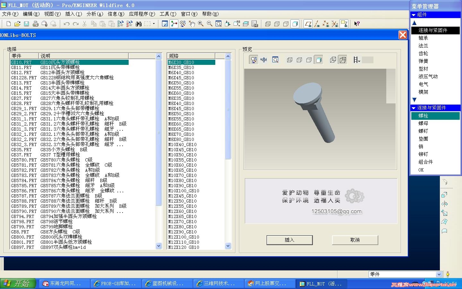Switch main view to Hidden Line display
This screenshot has height=289, width=462.
pos(277,24)
